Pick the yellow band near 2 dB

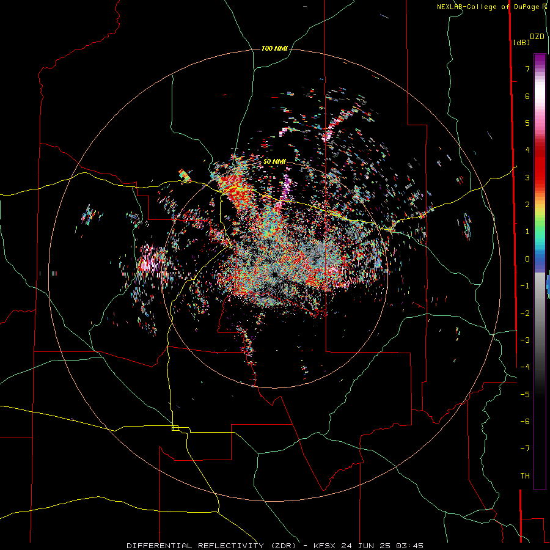540,209
